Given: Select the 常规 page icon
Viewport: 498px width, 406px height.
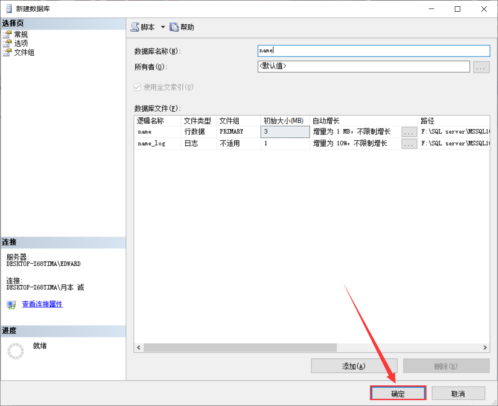Looking at the screenshot, I should coord(7,34).
